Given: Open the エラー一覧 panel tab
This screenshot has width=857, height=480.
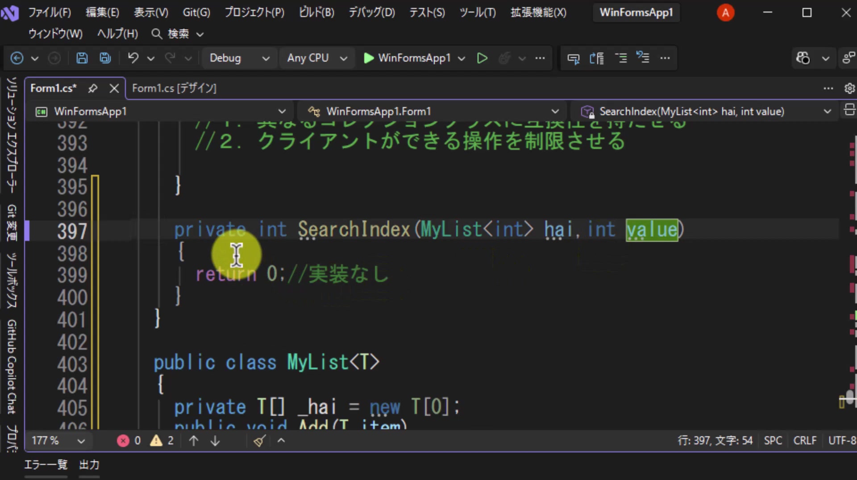Looking at the screenshot, I should click(x=46, y=465).
